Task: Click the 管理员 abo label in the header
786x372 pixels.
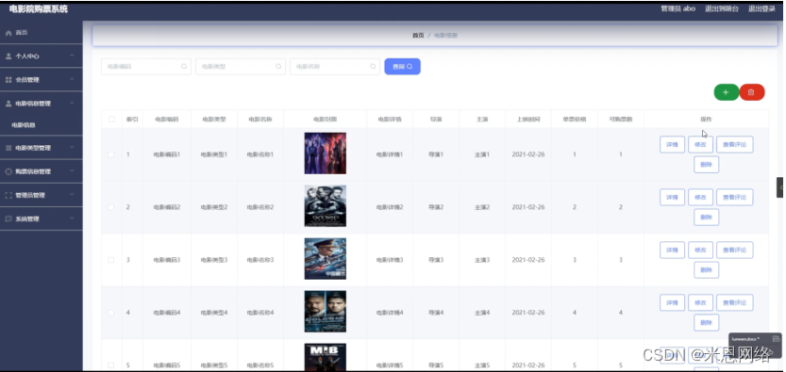Action: 677,8
